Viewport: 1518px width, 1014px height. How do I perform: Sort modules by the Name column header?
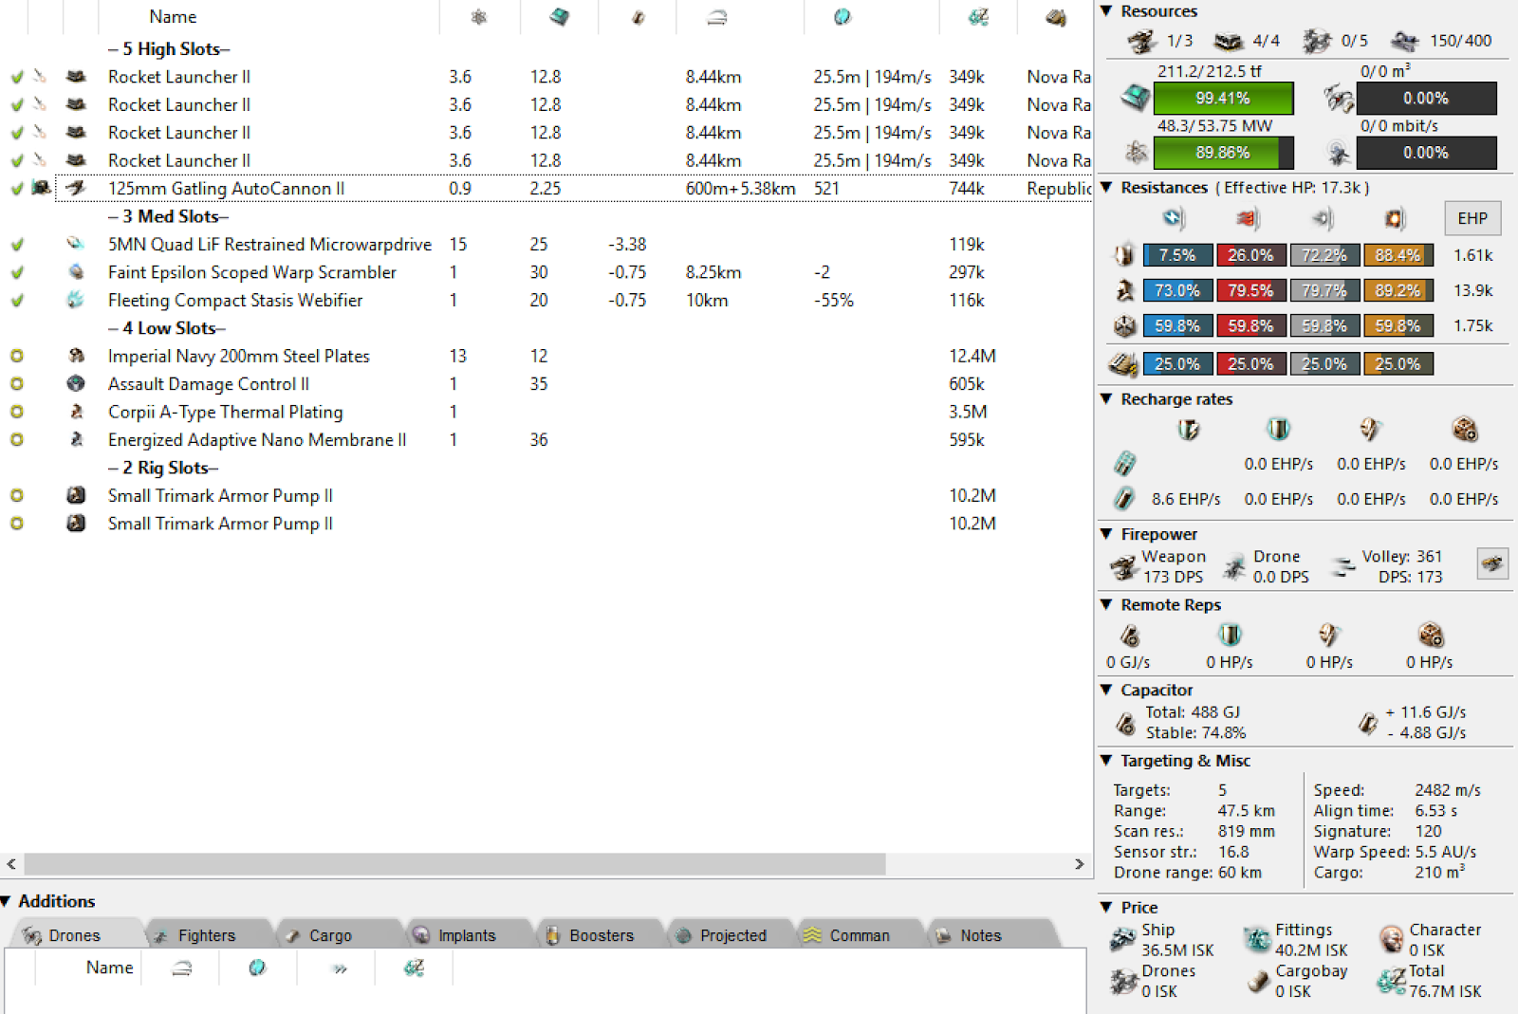tap(173, 17)
